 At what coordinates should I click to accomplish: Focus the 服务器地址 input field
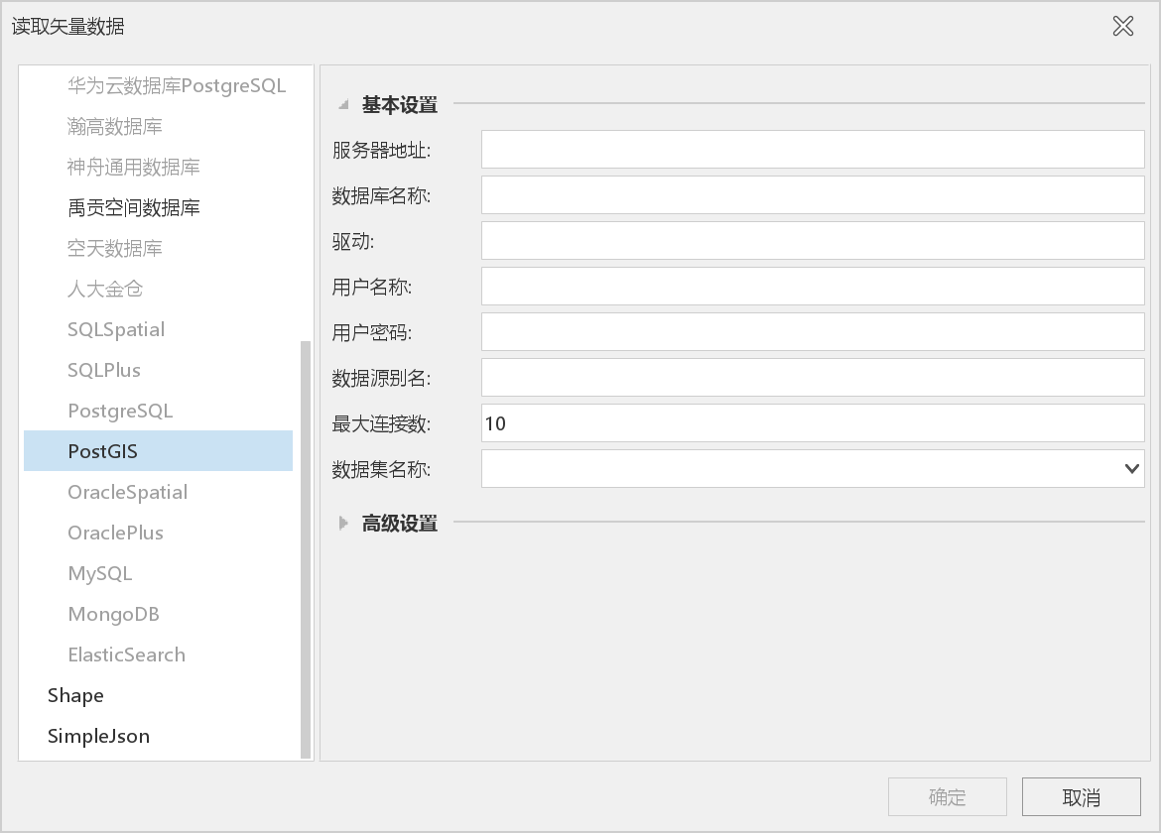(813, 150)
